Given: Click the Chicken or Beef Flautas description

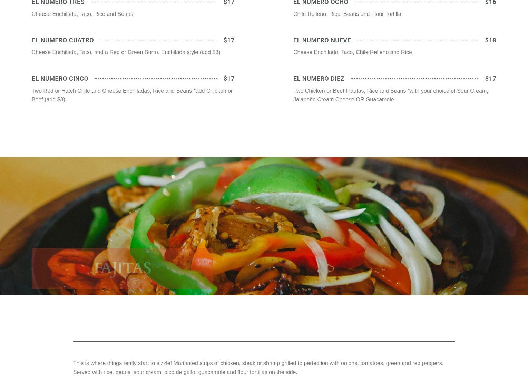Looking at the screenshot, I should (390, 95).
